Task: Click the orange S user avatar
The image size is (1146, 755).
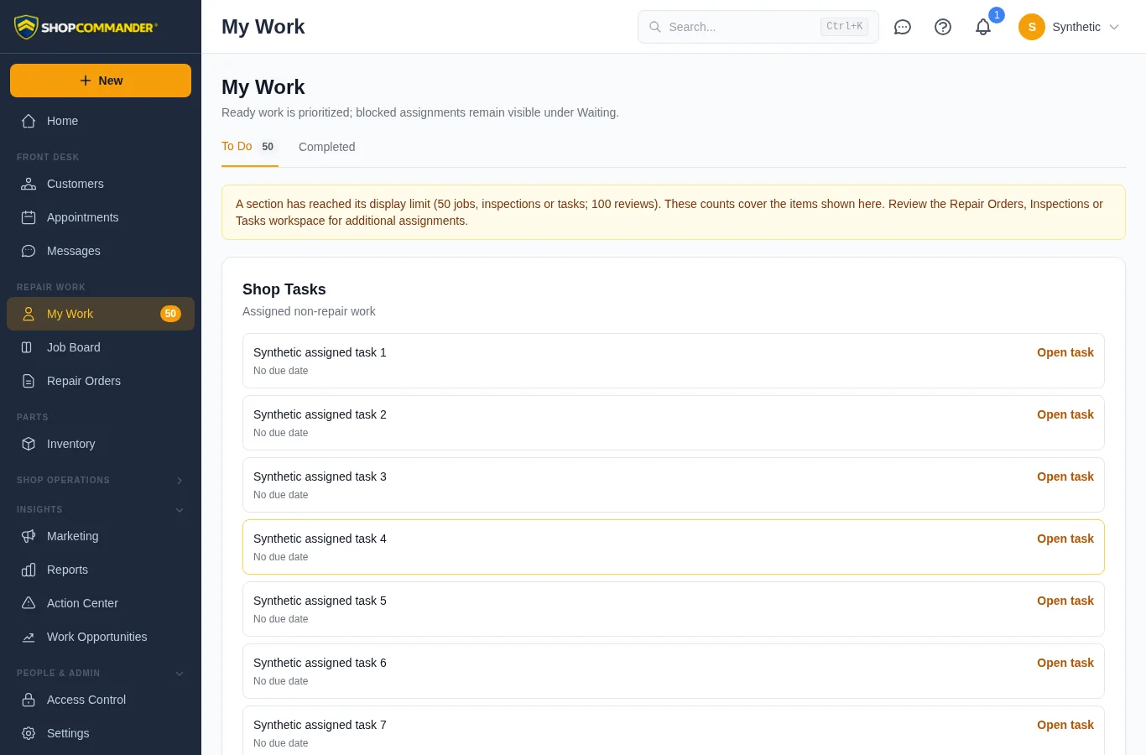Action: click(1032, 27)
